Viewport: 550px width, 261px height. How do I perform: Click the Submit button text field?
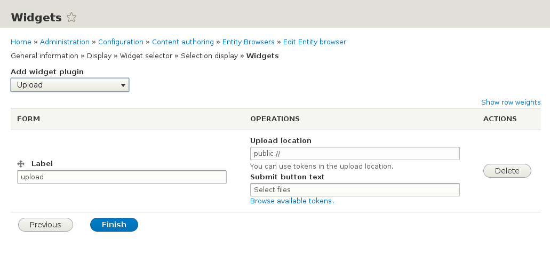(x=355, y=189)
